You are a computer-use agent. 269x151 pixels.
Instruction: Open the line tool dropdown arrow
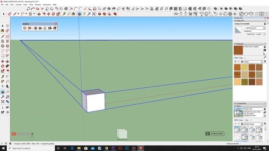(x=18, y=14)
